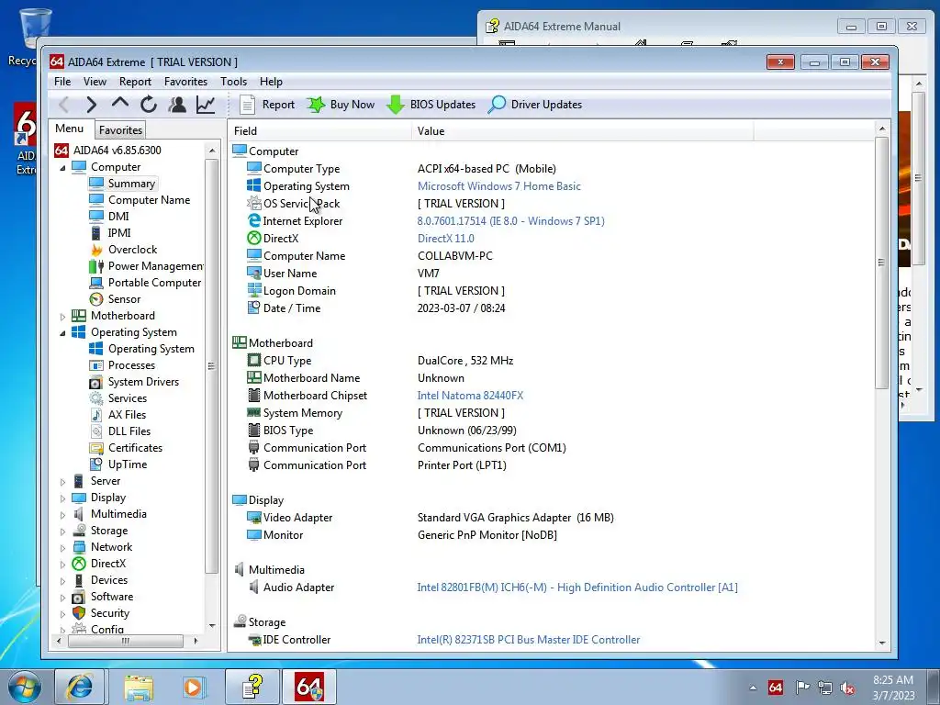Open BIOS Updates from the toolbar
Image resolution: width=940 pixels, height=705 pixels.
tap(431, 105)
